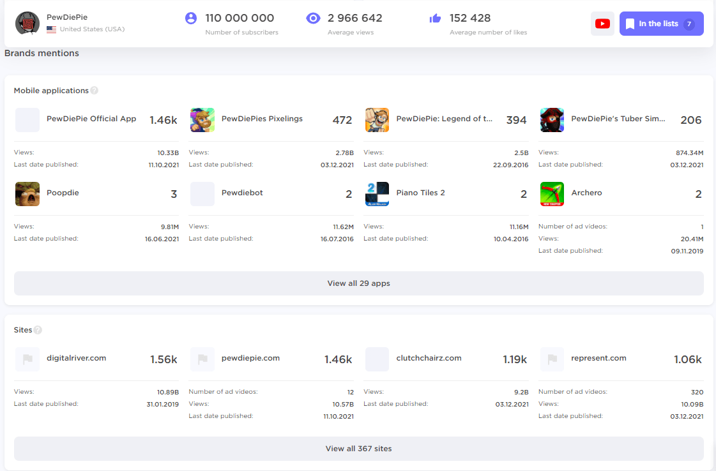This screenshot has width=716, height=471.
Task: Click the In the lists button
Action: pos(661,24)
